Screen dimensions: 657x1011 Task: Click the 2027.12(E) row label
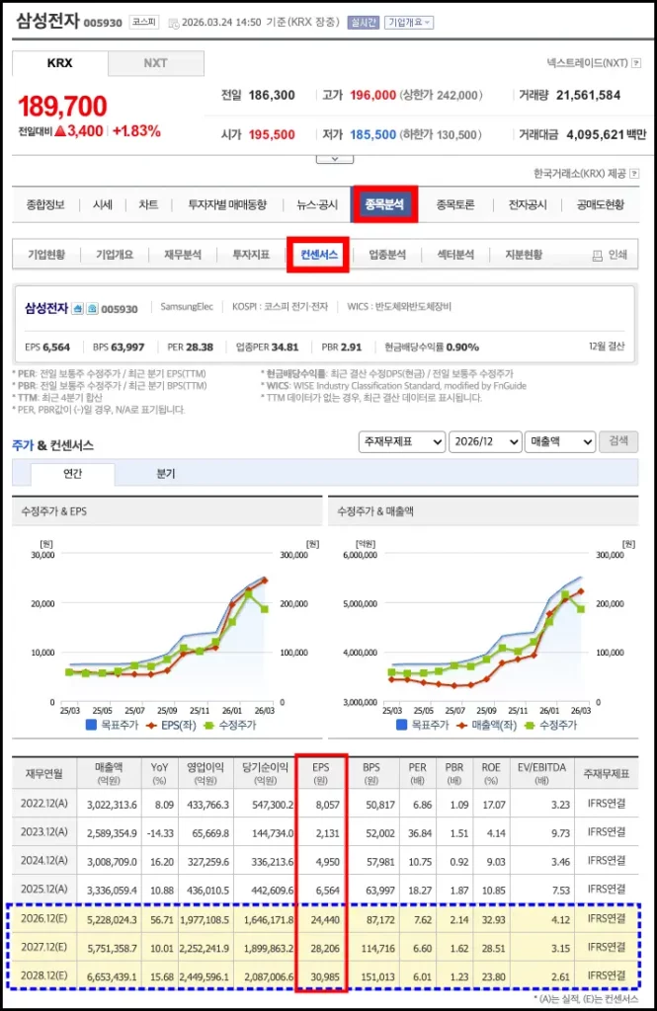point(43,947)
